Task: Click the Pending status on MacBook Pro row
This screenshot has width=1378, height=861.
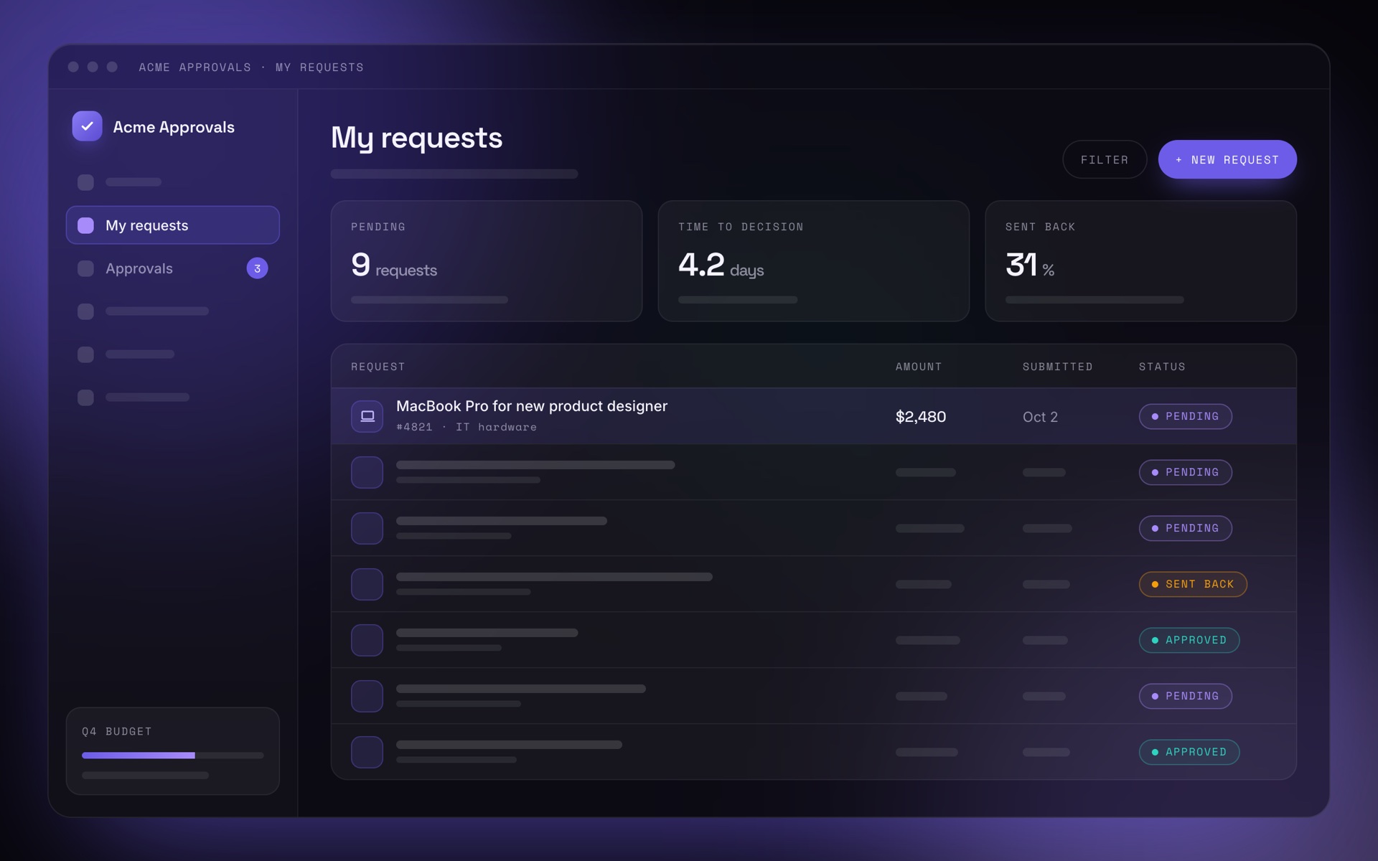Action: point(1185,416)
